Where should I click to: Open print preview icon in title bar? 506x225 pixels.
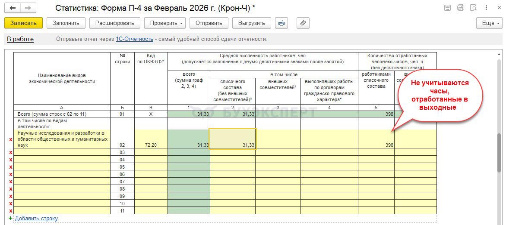point(474,8)
